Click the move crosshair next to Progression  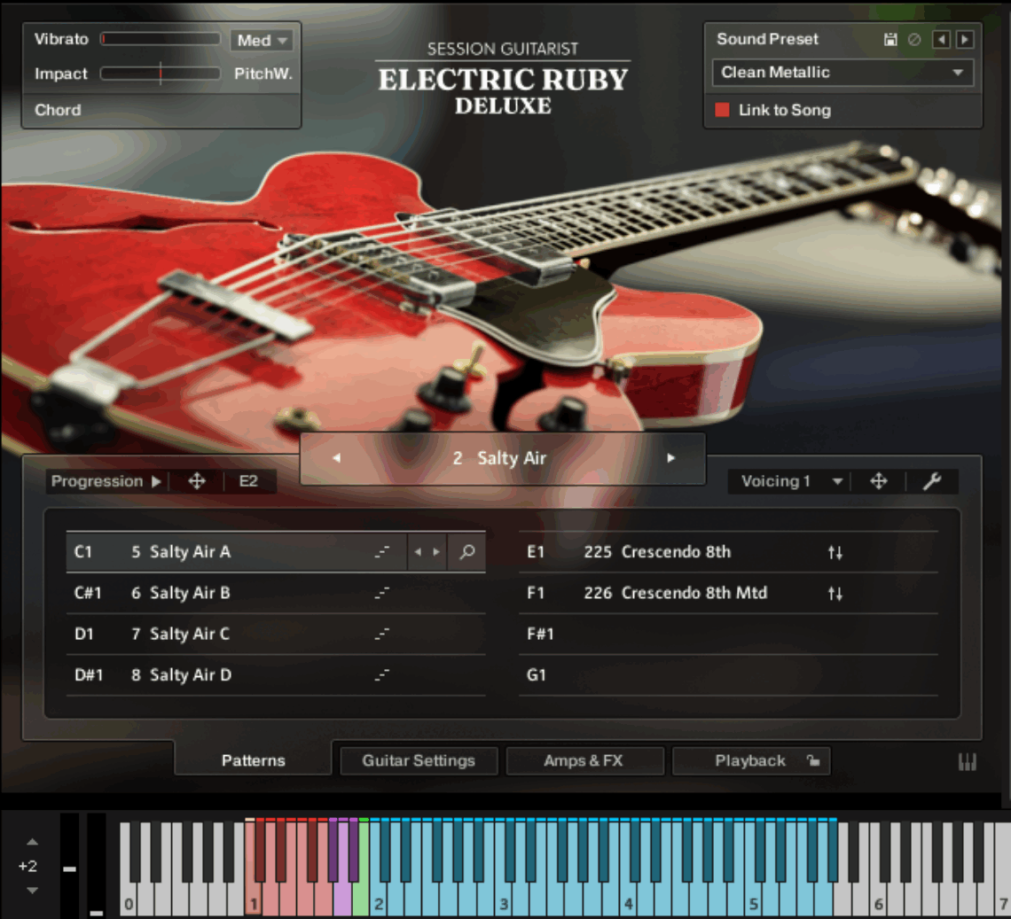(195, 481)
